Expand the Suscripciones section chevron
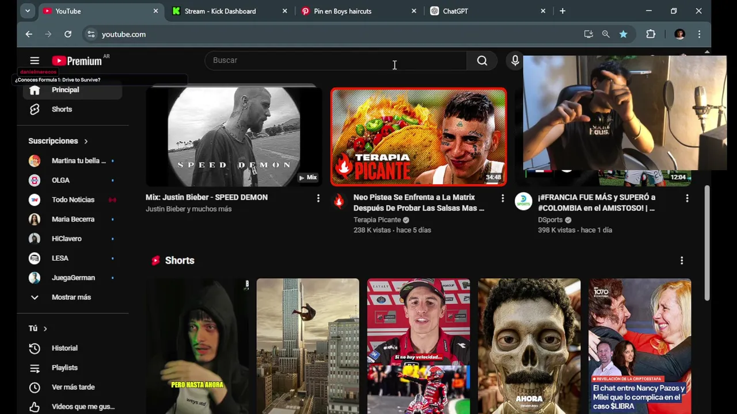Viewport: 737px width, 414px height. point(86,141)
